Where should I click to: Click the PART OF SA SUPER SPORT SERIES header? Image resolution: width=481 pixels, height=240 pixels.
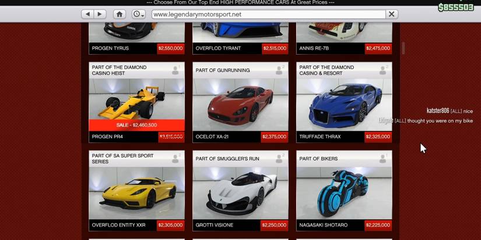(122, 159)
